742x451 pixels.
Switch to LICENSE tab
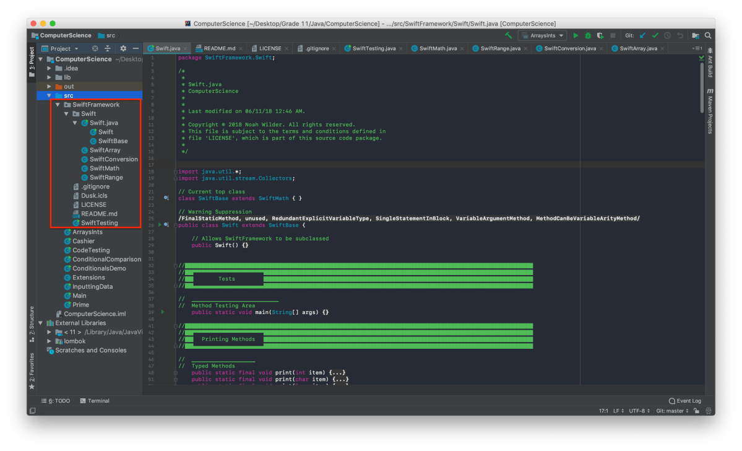point(270,48)
